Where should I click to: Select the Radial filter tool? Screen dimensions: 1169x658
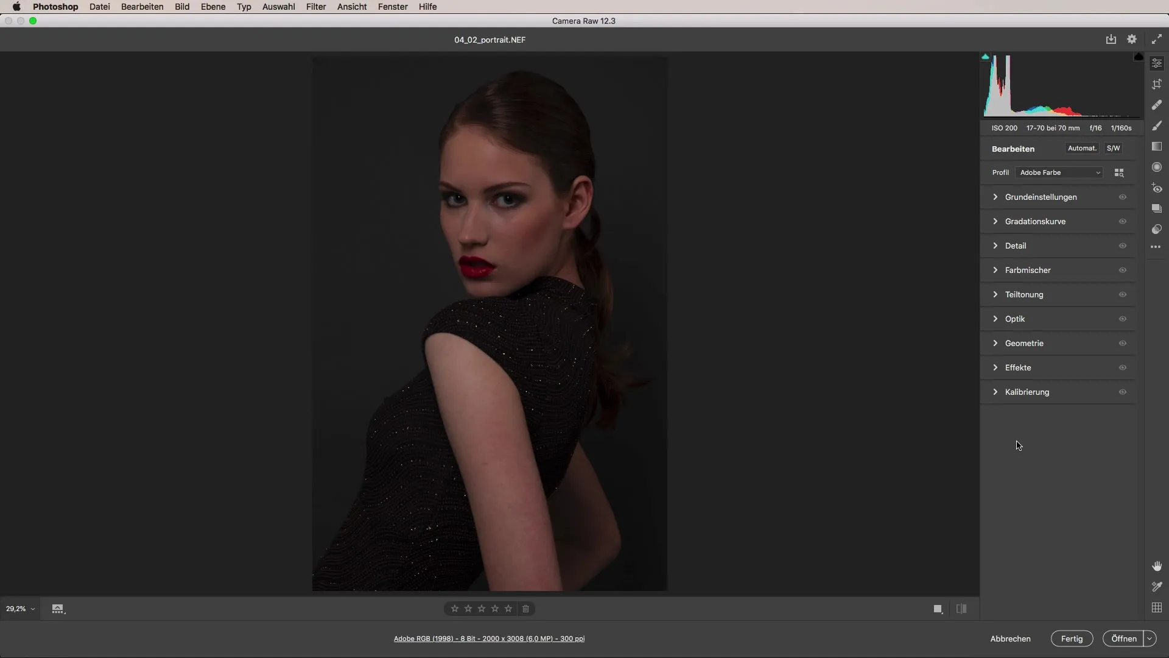click(1157, 167)
